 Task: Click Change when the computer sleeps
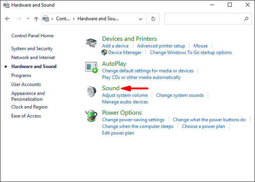(137, 126)
